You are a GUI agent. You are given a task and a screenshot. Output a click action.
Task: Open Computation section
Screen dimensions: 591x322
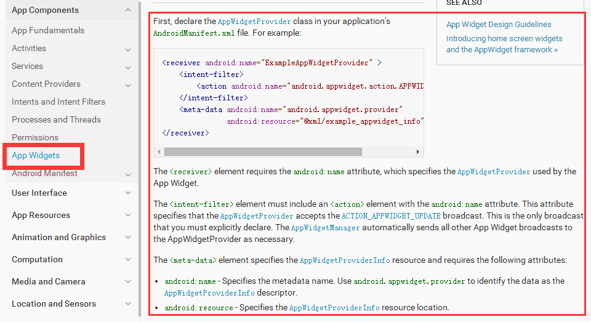(37, 259)
